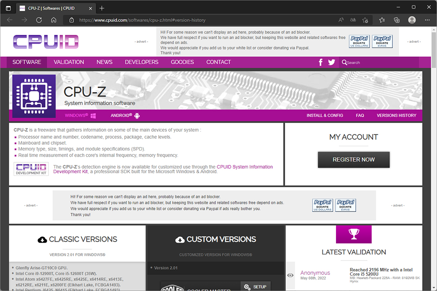This screenshot has width=437, height=291.
Task: Click CLASSIC VERSIONS heading
Action: pyautogui.click(x=83, y=240)
